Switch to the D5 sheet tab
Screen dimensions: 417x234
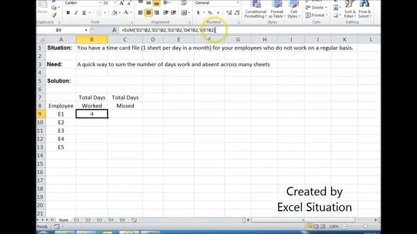(x=122, y=220)
